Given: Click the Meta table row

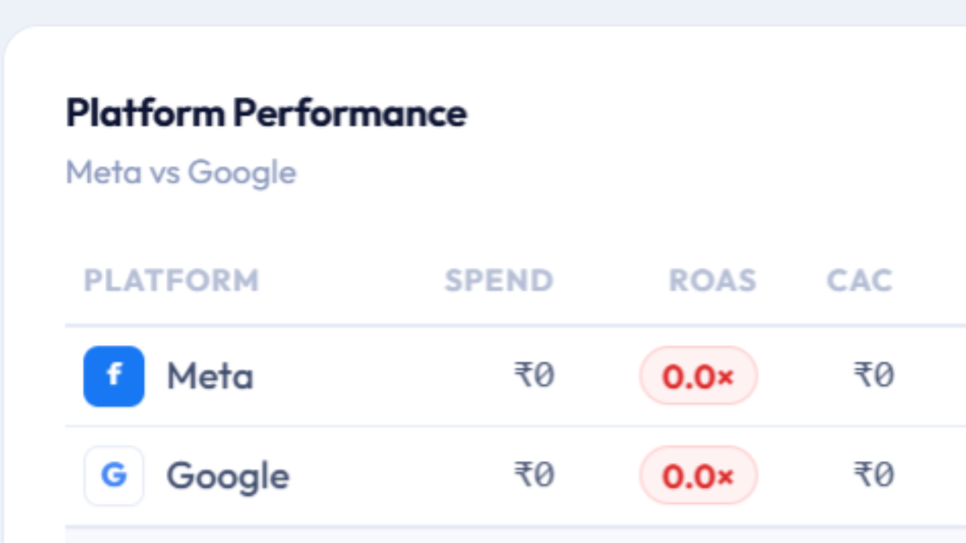Looking at the screenshot, I should click(x=516, y=376).
